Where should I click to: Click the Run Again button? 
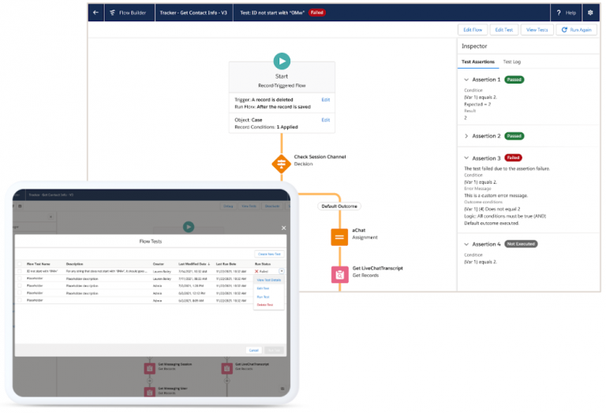coord(576,29)
